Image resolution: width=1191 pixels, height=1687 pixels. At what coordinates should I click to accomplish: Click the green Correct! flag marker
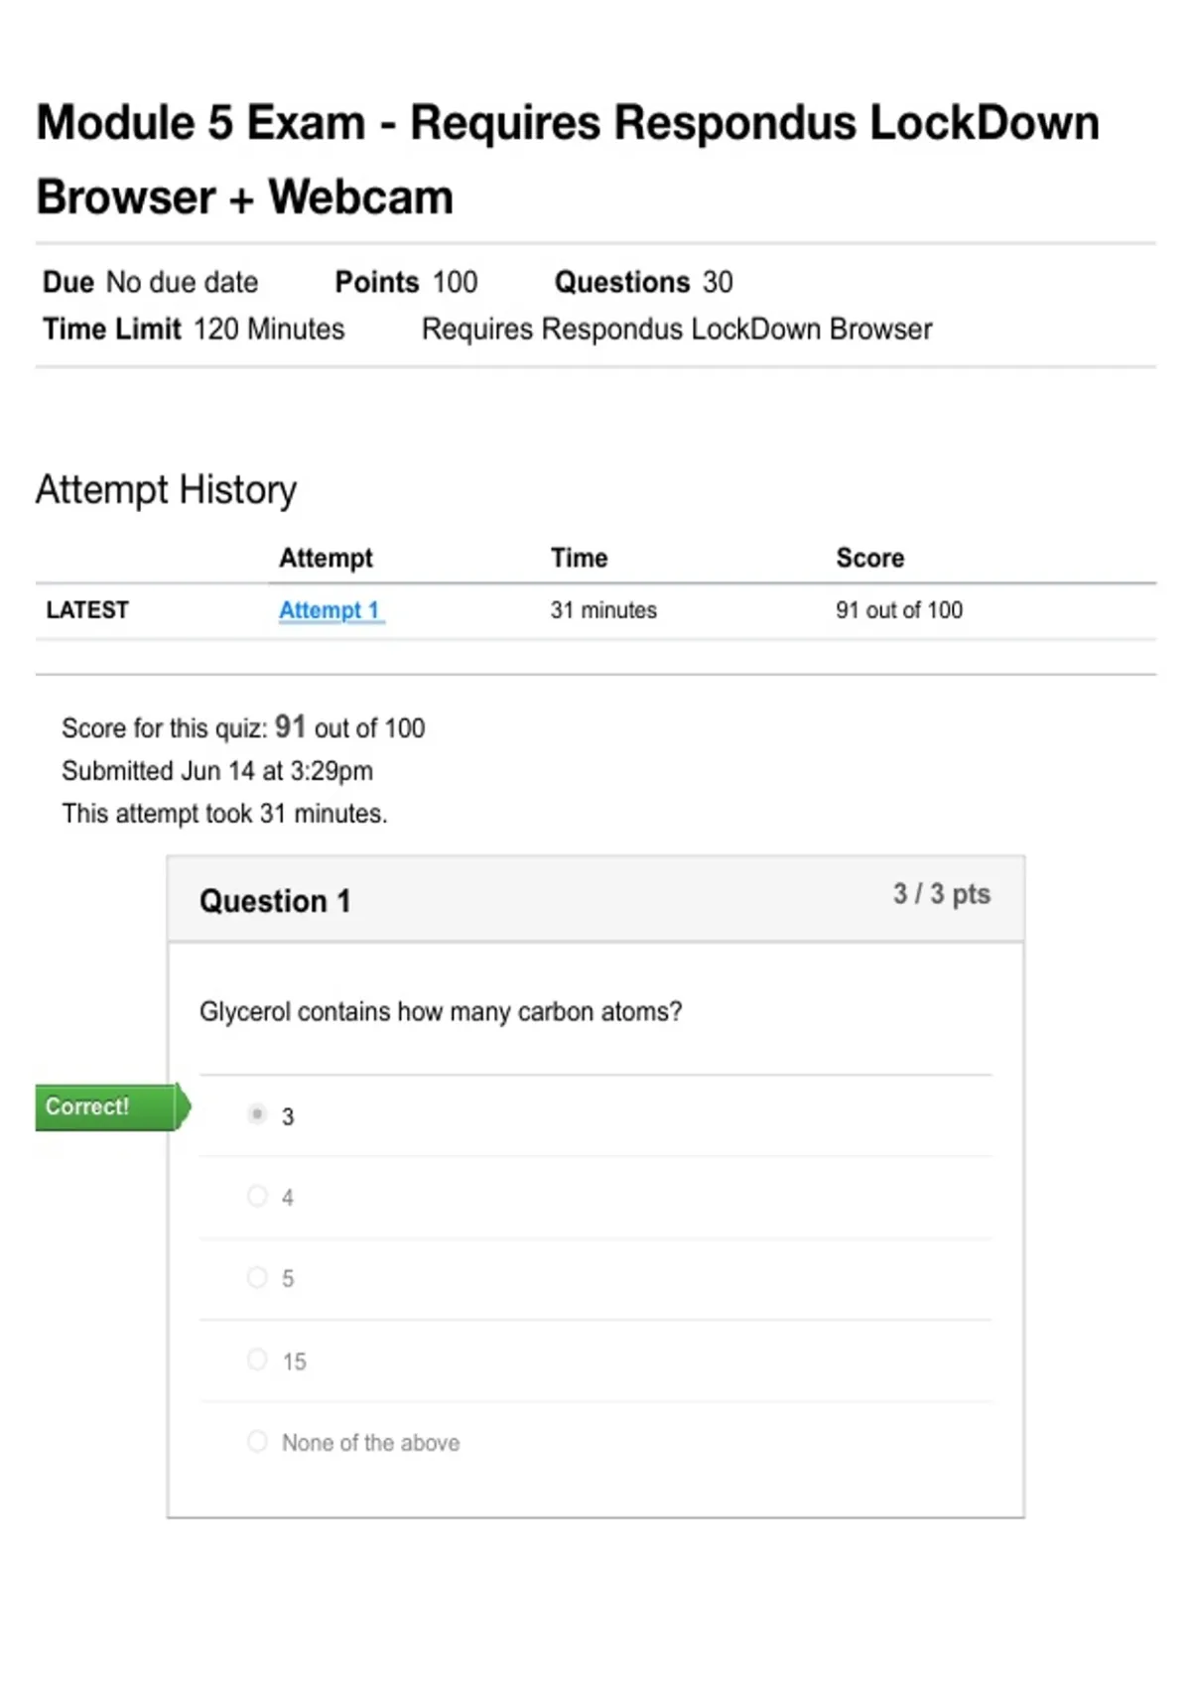(x=112, y=1106)
